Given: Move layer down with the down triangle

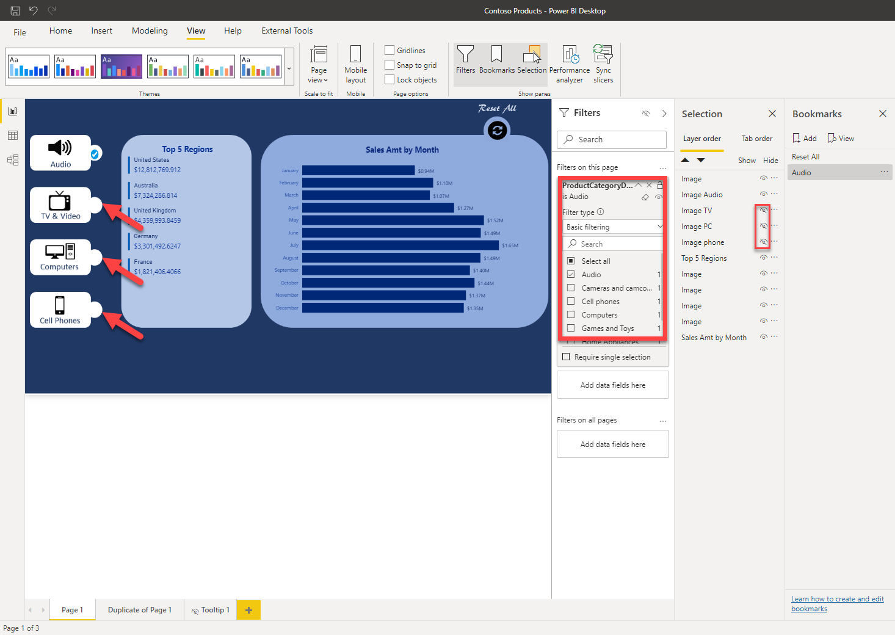Looking at the screenshot, I should tap(701, 160).
